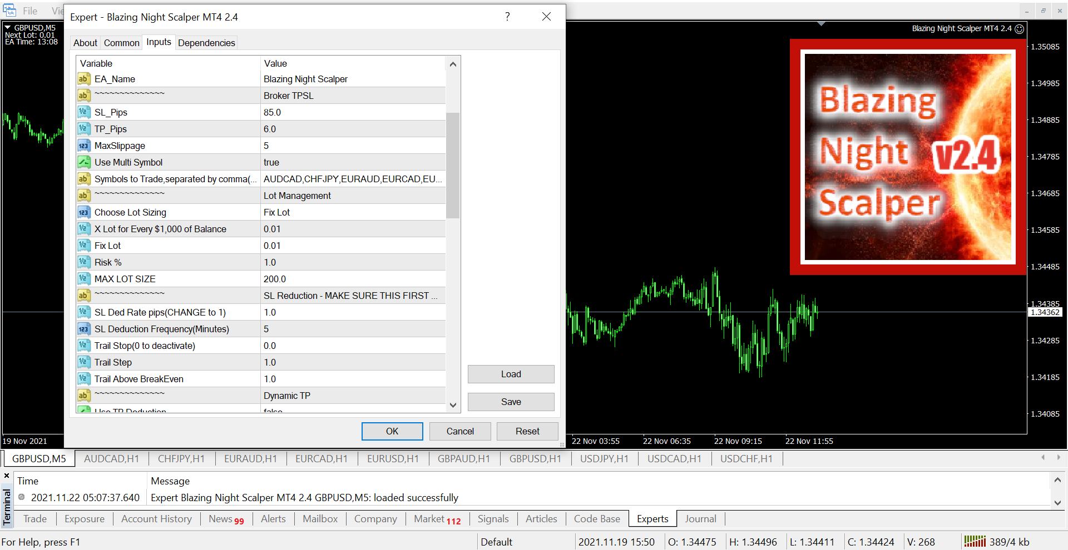Close the Terminal panel with the X
This screenshot has width=1068, height=550.
click(7, 476)
